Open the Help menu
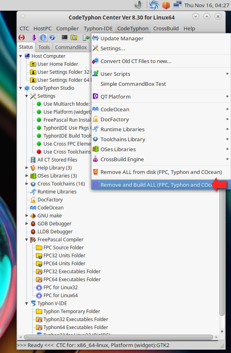 (189, 29)
